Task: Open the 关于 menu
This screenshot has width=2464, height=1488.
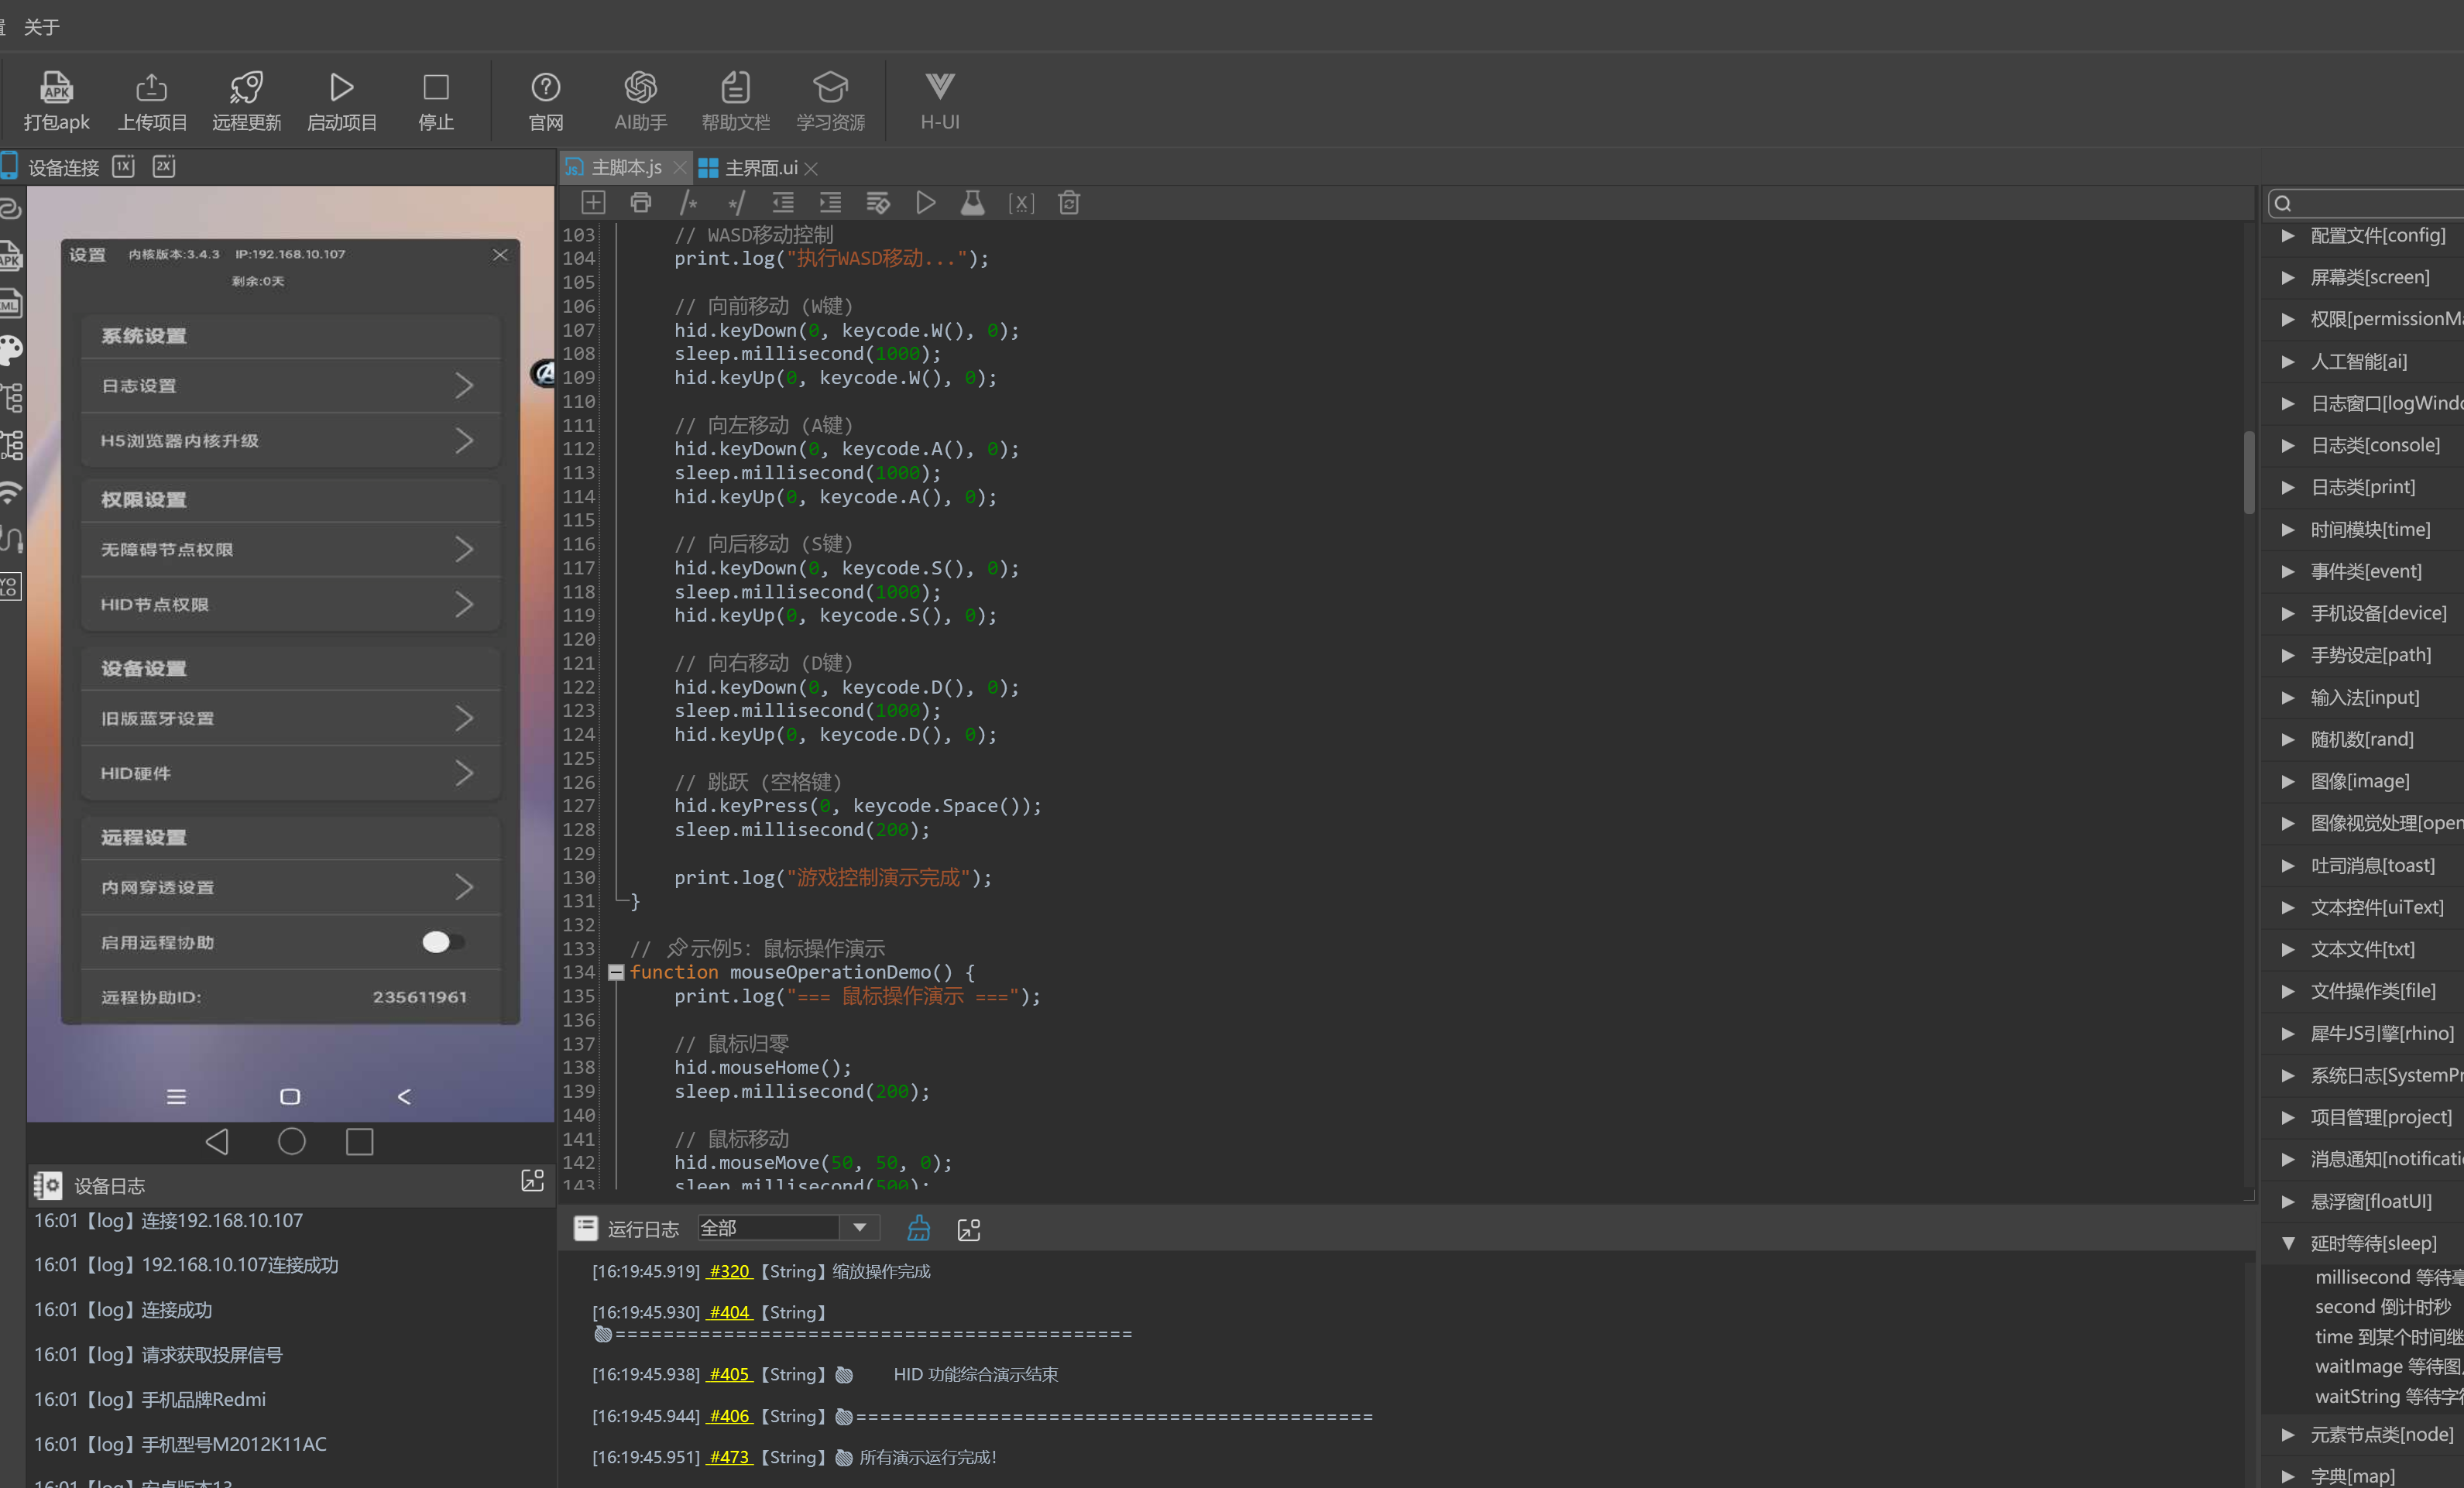Action: [41, 27]
